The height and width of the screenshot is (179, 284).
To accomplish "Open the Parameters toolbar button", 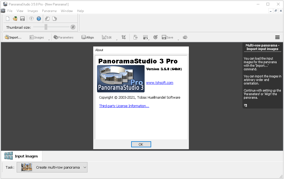I will coord(64,37).
